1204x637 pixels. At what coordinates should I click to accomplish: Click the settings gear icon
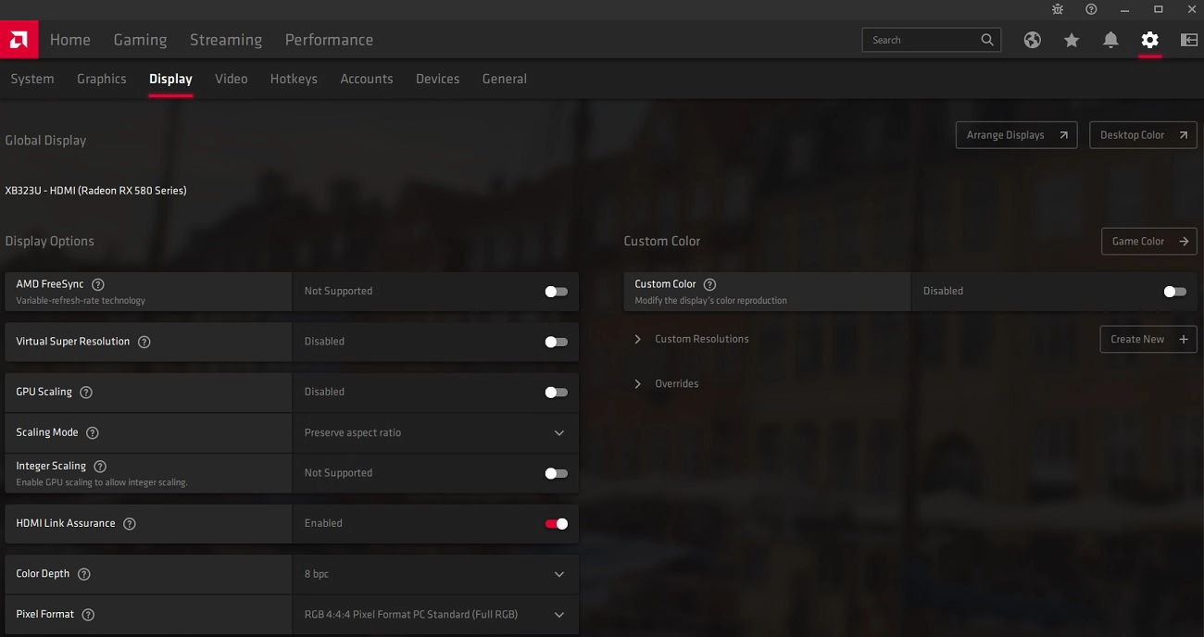[x=1149, y=40]
